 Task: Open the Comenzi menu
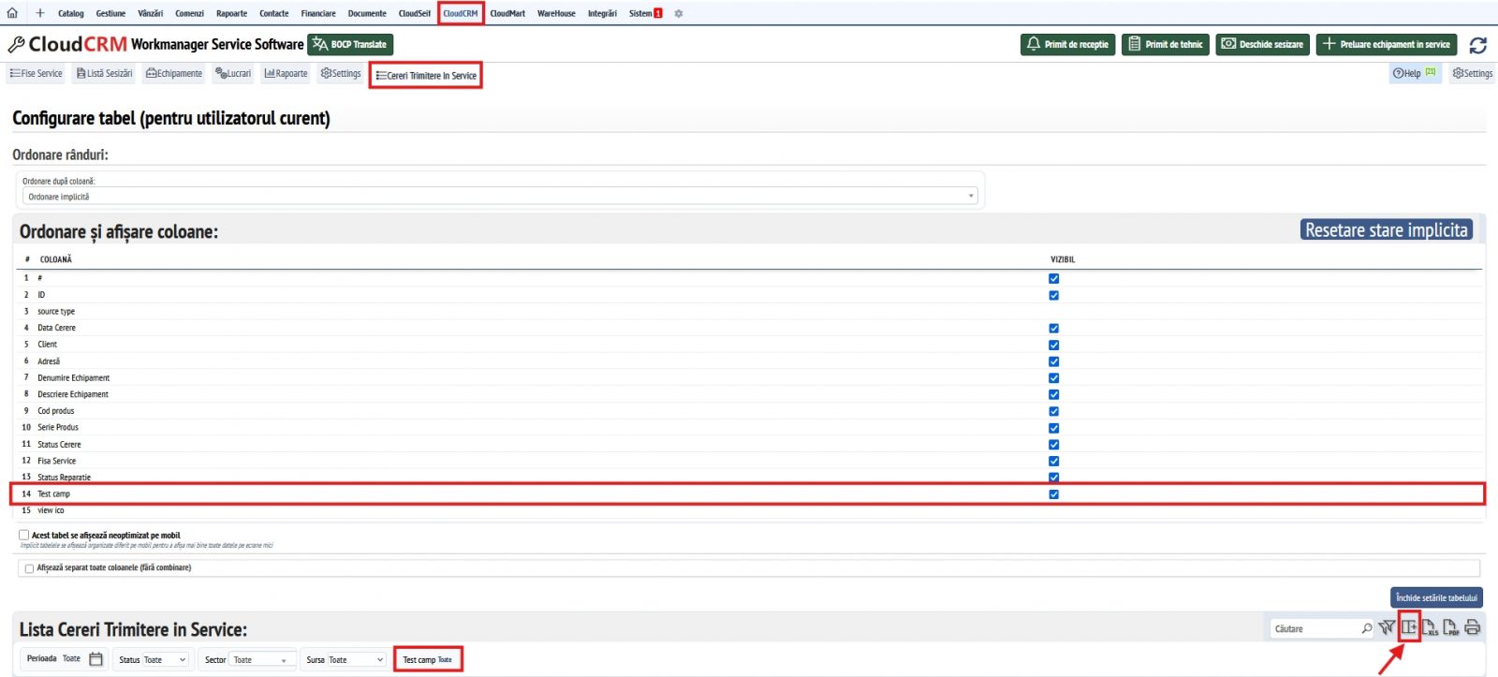[x=189, y=13]
